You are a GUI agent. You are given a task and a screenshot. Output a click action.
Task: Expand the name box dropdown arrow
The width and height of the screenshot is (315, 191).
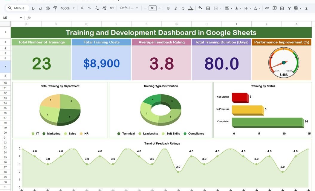pyautogui.click(x=21, y=18)
